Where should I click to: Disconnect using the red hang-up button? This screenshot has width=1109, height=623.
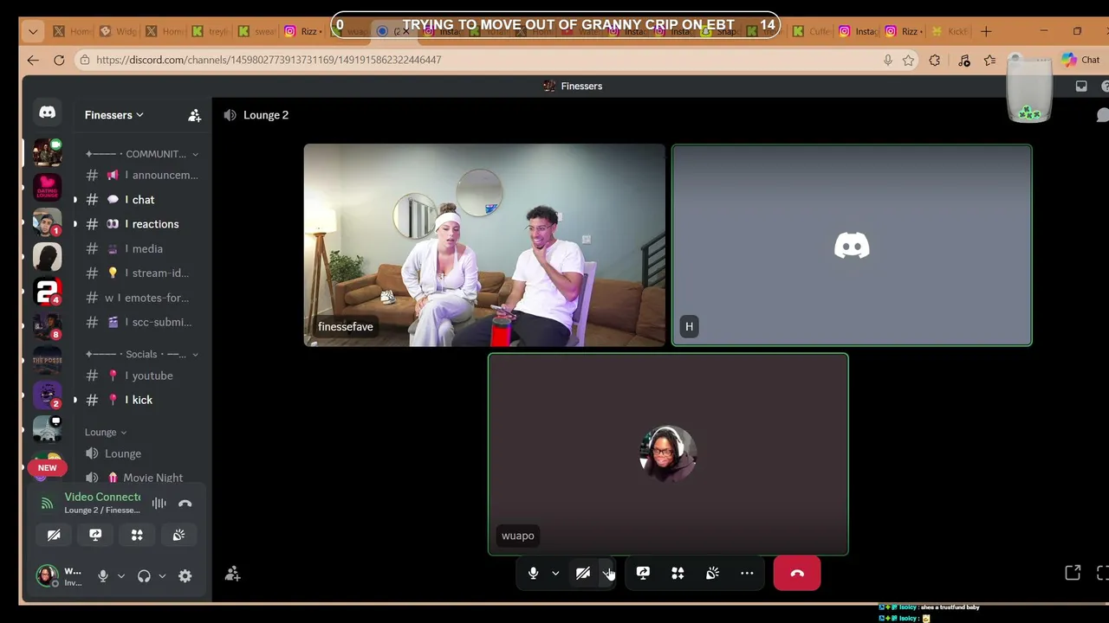[x=797, y=573]
